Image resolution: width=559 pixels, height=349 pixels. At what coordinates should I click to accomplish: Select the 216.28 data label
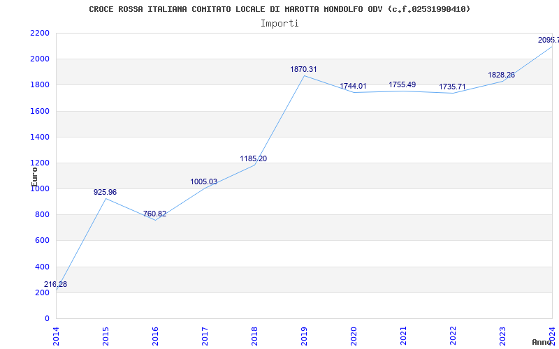tap(55, 284)
